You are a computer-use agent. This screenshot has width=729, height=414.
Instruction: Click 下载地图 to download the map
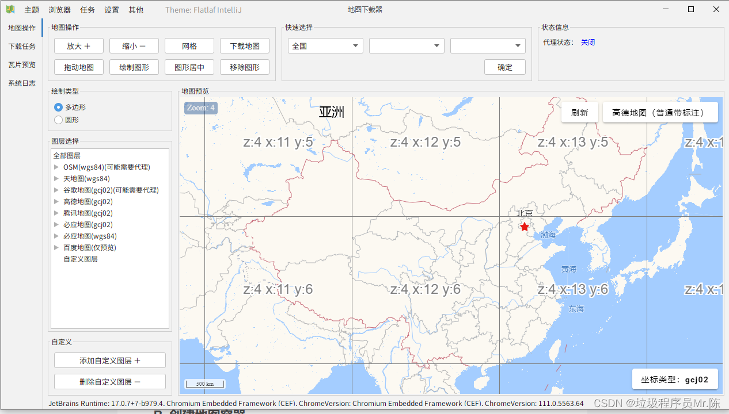pyautogui.click(x=244, y=45)
